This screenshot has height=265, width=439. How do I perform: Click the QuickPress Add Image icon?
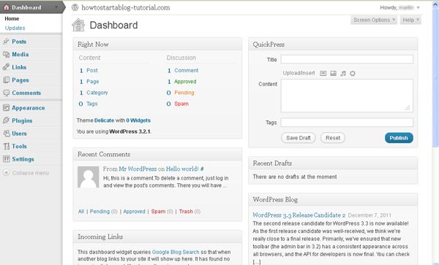pyautogui.click(x=323, y=73)
